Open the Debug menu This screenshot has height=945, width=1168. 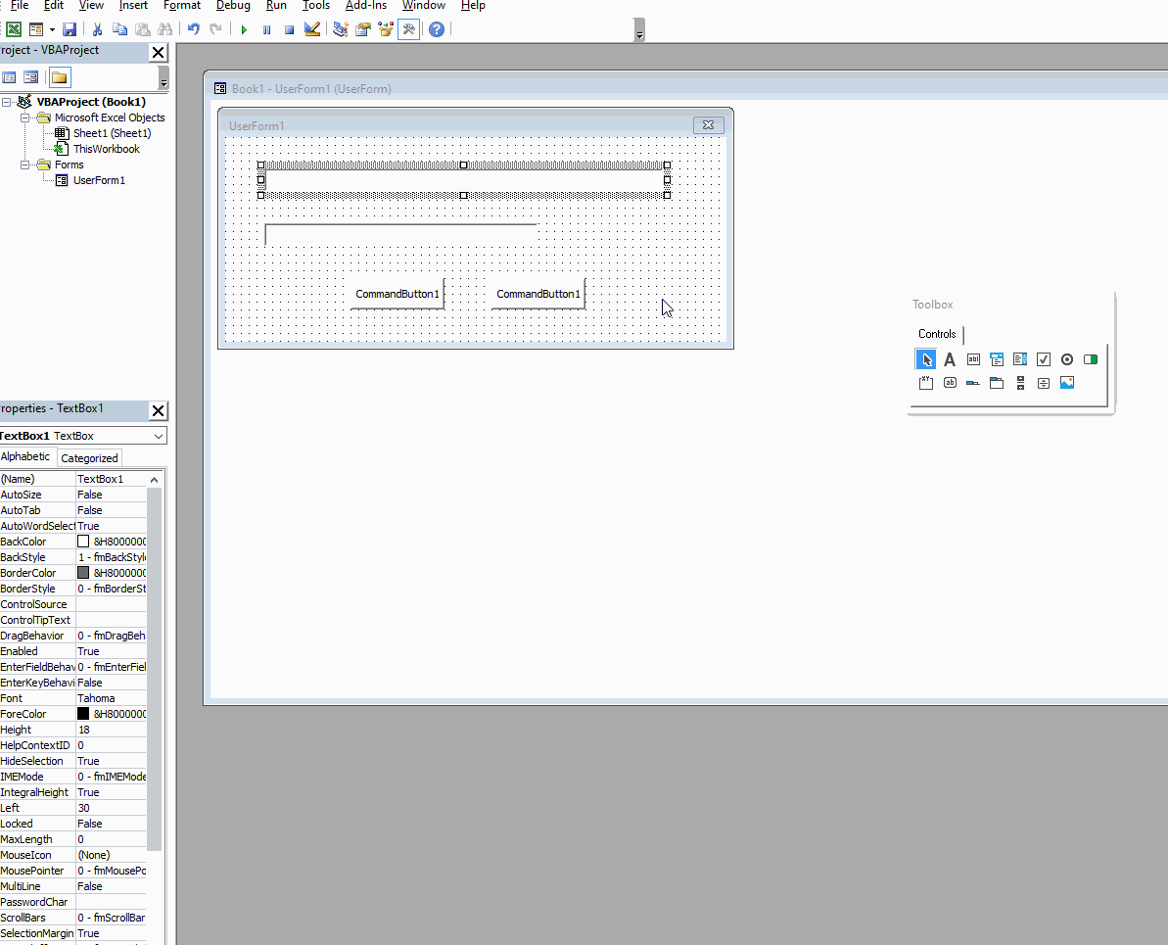[233, 5]
